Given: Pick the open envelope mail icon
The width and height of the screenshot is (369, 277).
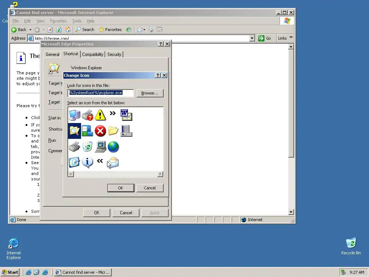Looking at the screenshot, I should click(x=114, y=162).
